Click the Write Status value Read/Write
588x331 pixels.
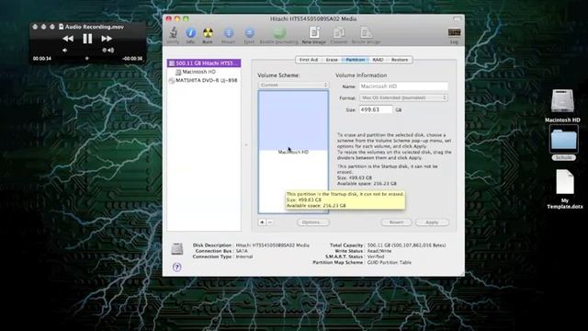[379, 251]
